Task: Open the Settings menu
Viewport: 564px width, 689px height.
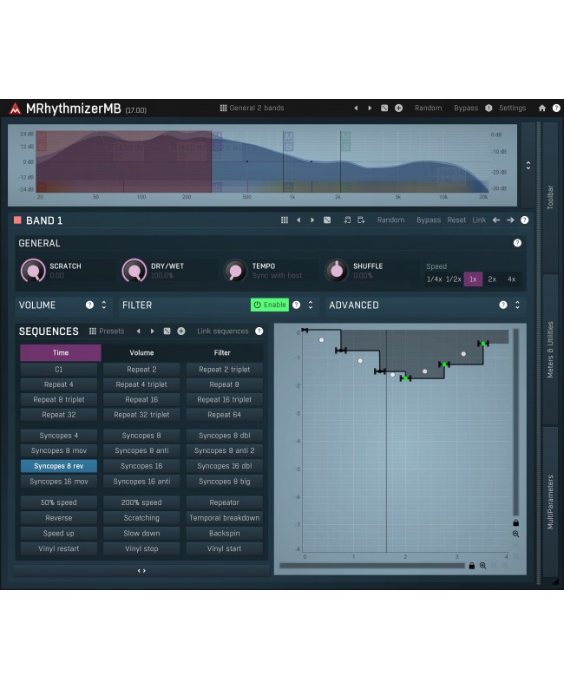Action: click(512, 108)
